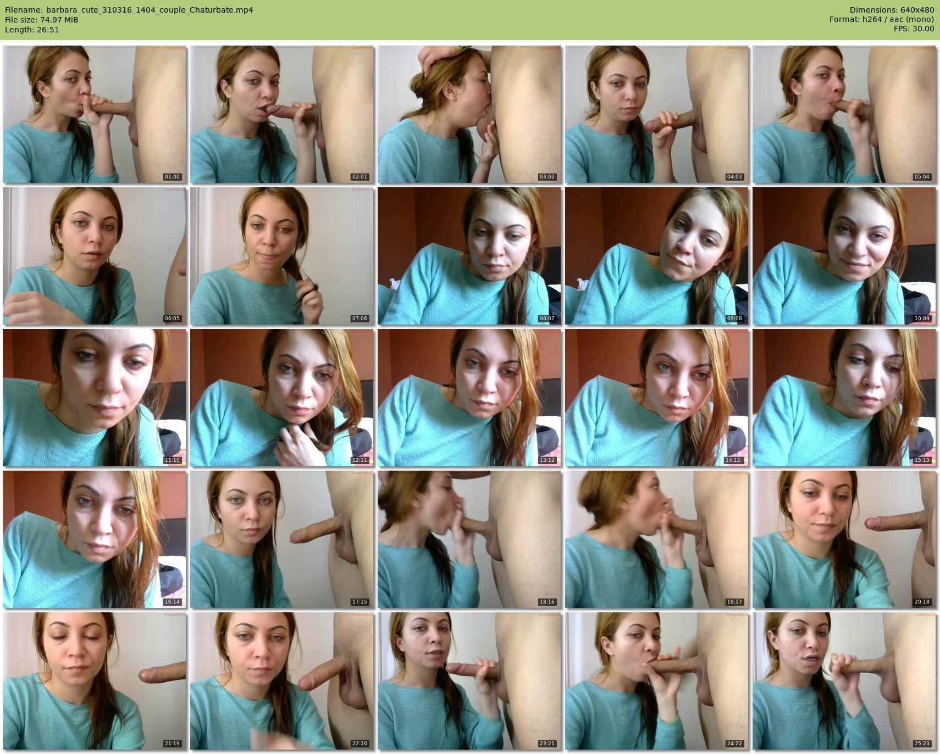Select the Dimensions 640x480 label
This screenshot has height=754, width=940.
892,10
